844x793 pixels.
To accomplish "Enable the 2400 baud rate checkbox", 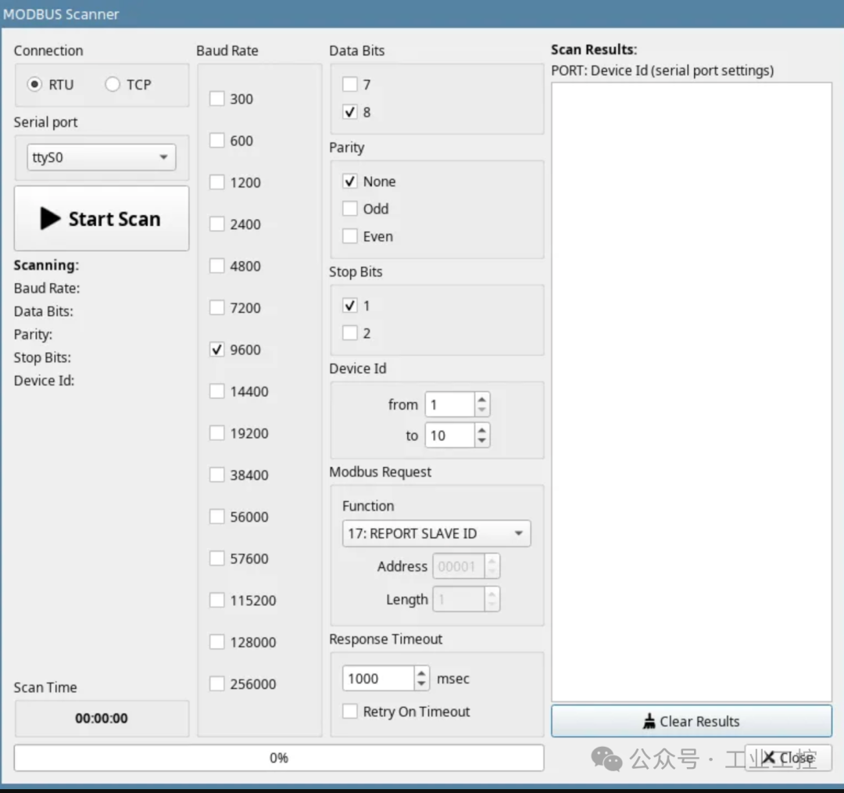I will click(x=217, y=224).
